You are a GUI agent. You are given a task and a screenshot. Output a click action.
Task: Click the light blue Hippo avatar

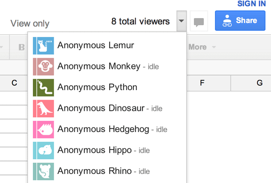pyautogui.click(x=43, y=151)
